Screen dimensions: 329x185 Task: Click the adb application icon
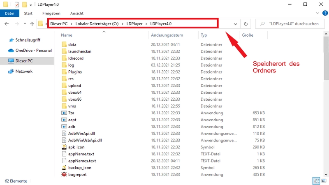click(64, 127)
